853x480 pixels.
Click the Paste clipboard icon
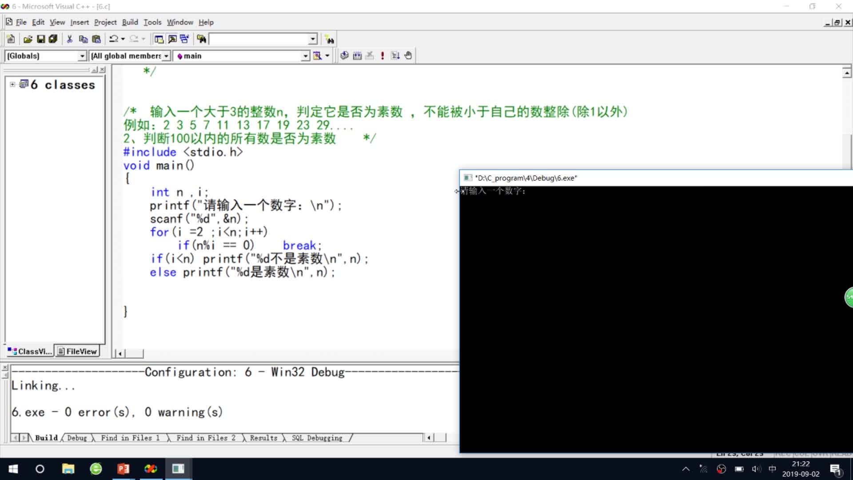(96, 40)
